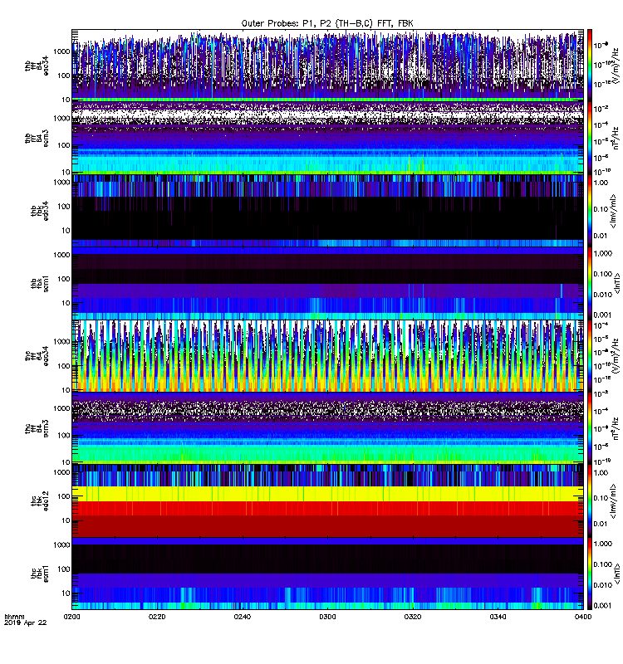Click the '2019 Apr 22' date label
The image size is (623, 664).
(25, 622)
